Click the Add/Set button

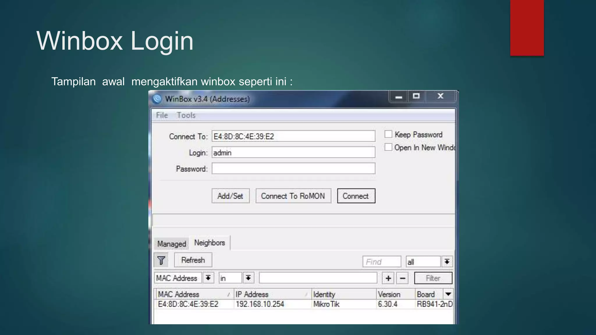pos(230,196)
